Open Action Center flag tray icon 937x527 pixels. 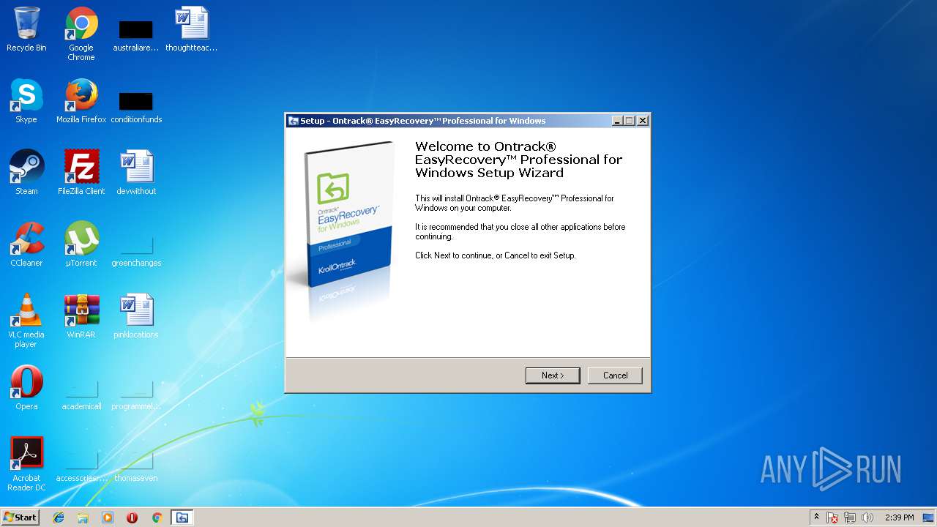(x=832, y=517)
